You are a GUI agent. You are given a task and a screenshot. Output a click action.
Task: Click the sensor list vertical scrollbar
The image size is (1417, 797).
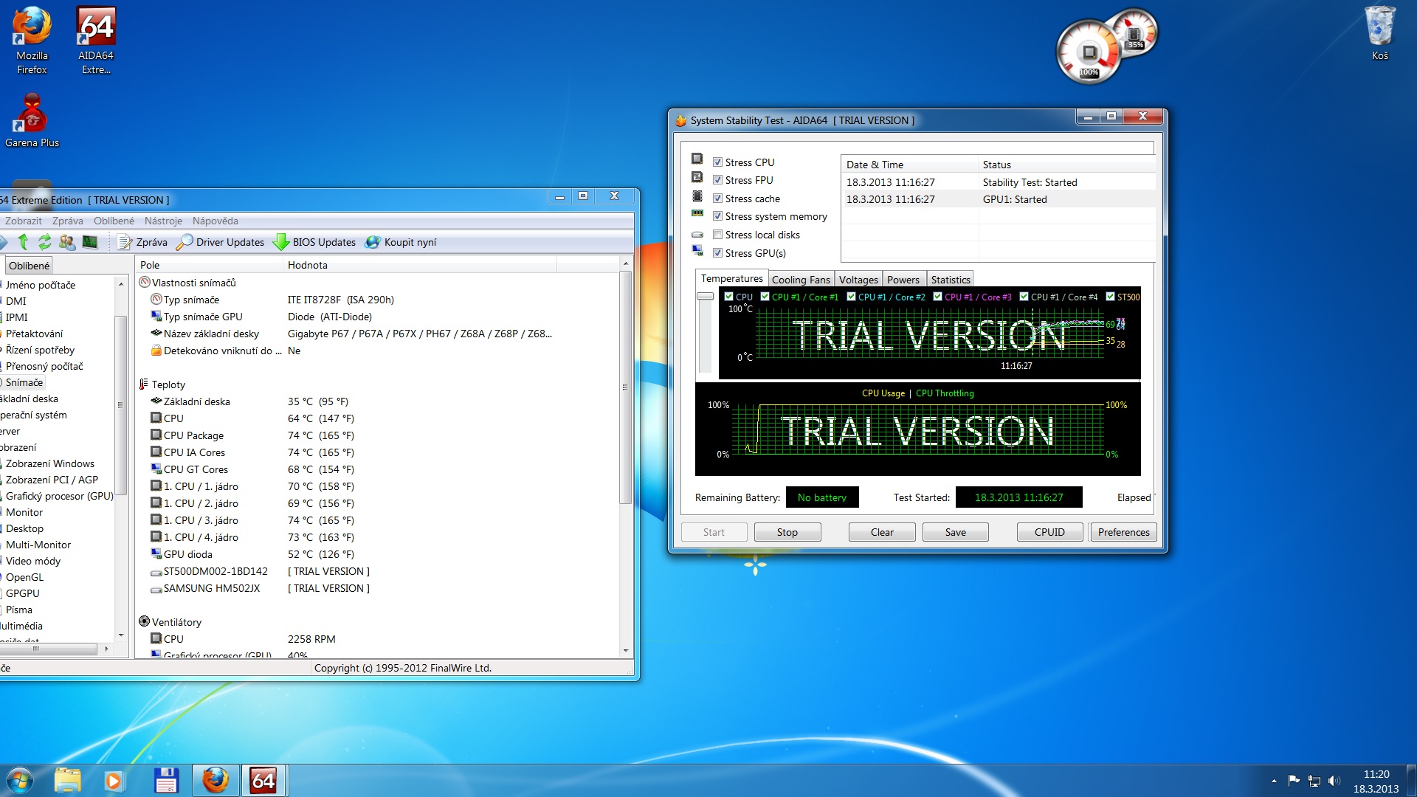tap(625, 387)
